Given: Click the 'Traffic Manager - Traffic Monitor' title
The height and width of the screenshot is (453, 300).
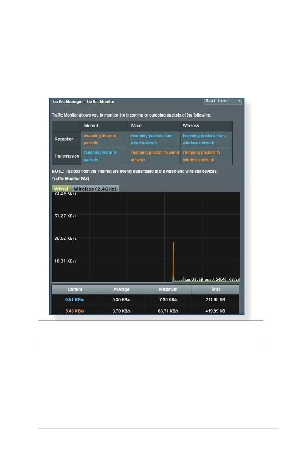Looking at the screenshot, I should click(x=83, y=102).
